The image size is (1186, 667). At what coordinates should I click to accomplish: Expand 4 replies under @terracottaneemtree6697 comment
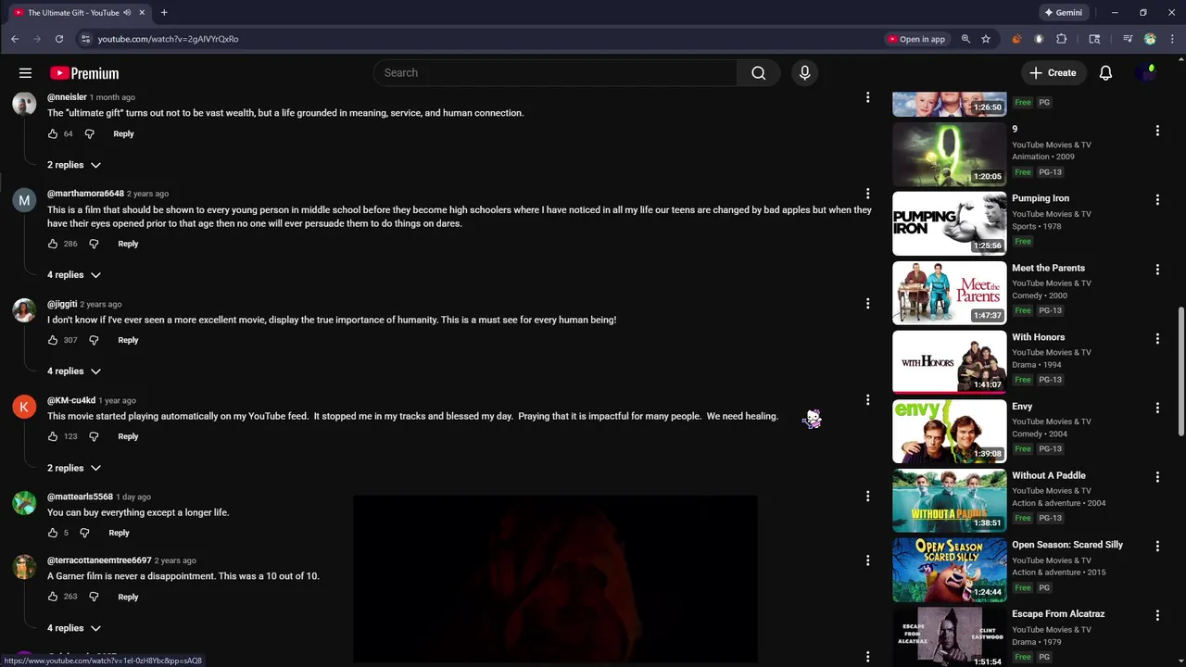[74, 628]
